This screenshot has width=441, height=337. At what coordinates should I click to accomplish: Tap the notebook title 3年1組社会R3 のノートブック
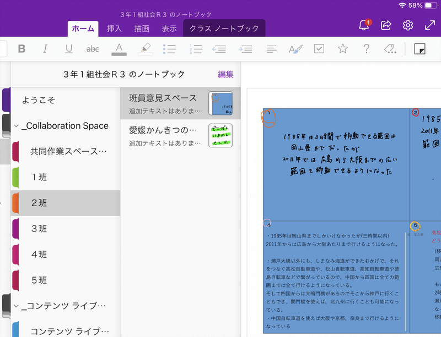[x=123, y=74]
